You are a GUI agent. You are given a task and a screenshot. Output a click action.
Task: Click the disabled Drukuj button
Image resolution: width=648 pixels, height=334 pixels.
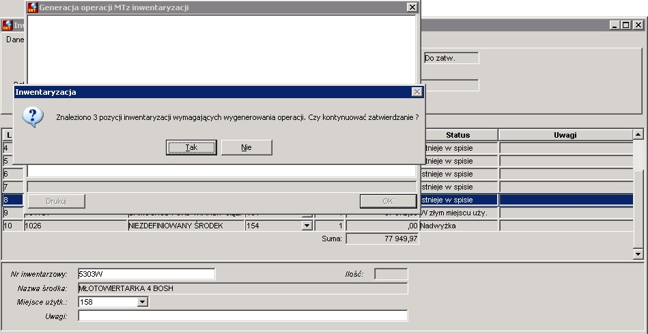(x=56, y=201)
